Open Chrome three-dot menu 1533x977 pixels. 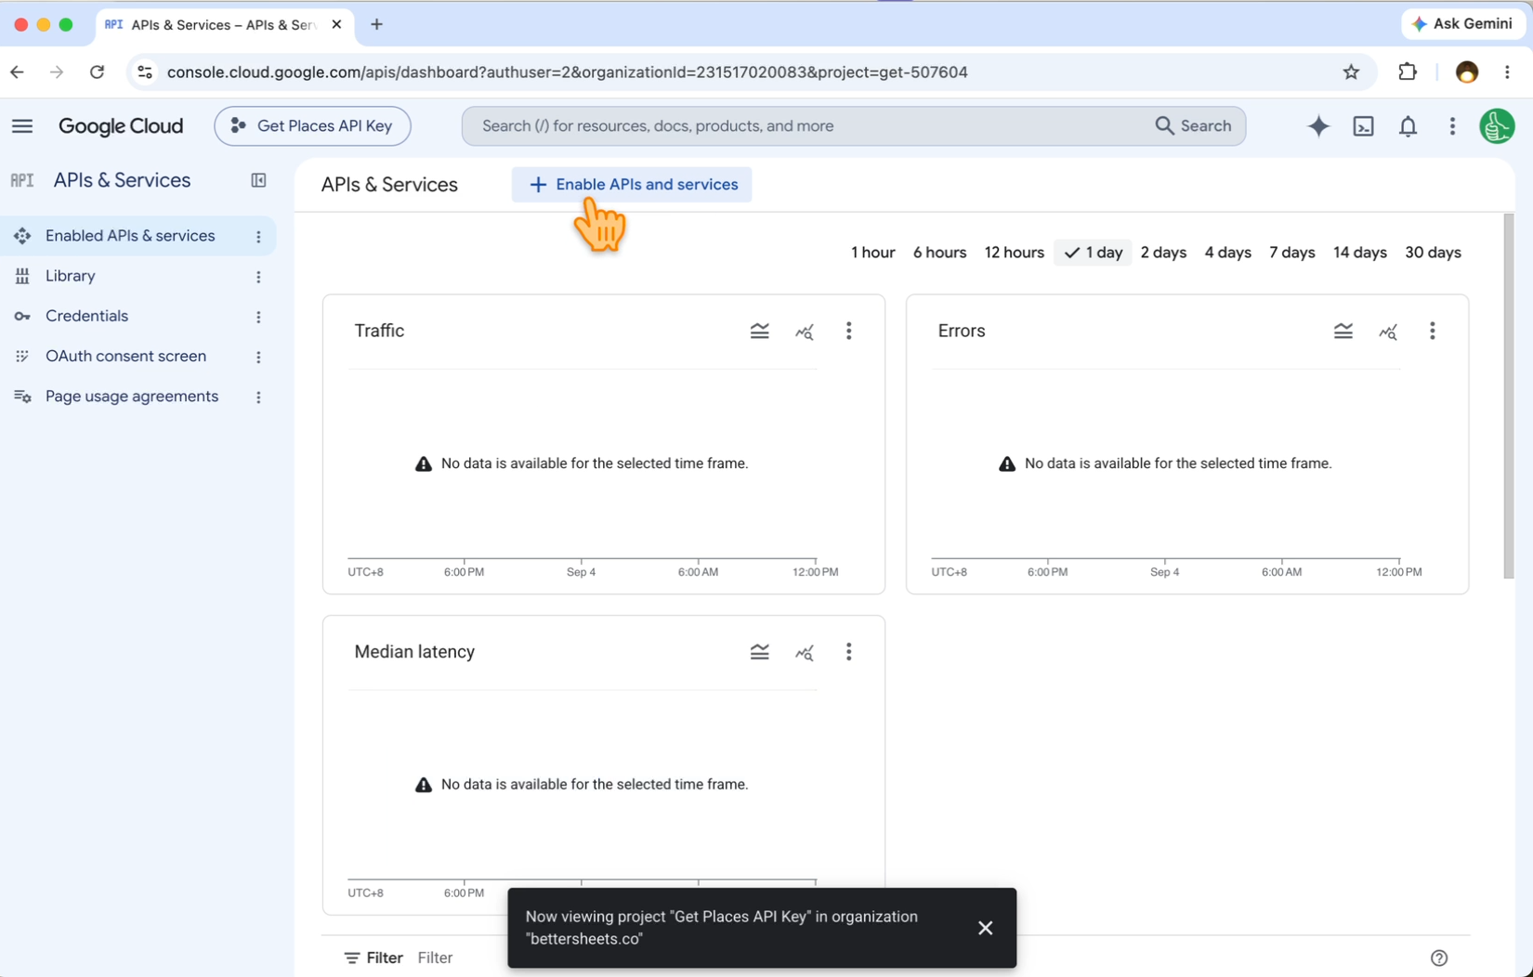1507,72
